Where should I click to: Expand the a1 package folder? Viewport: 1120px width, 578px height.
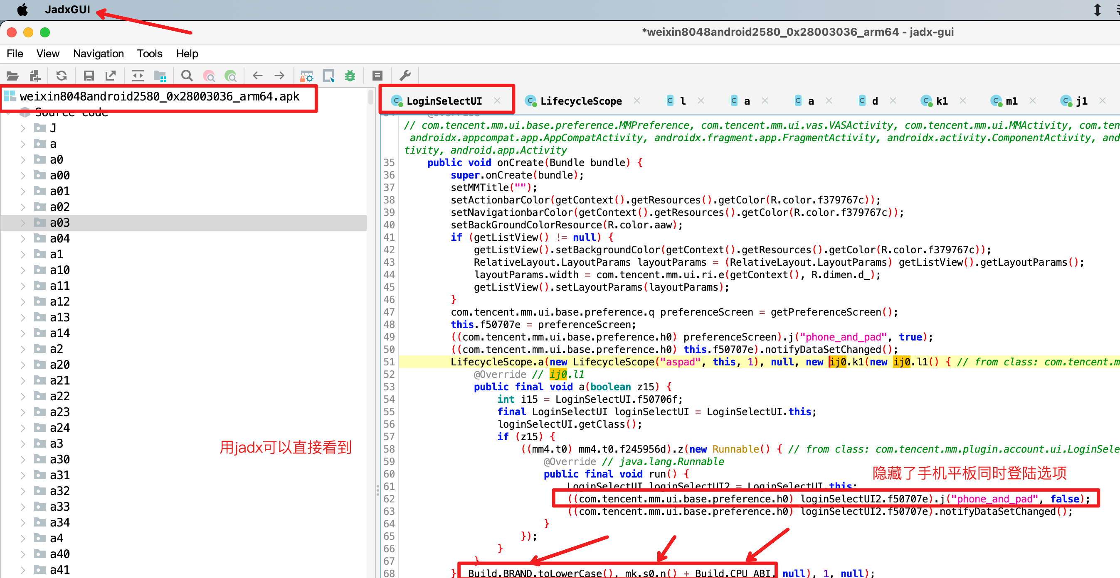[x=23, y=255]
